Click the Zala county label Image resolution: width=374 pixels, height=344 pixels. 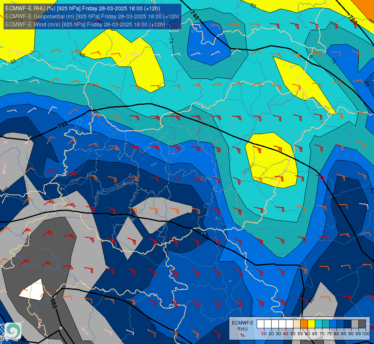(x=97, y=201)
